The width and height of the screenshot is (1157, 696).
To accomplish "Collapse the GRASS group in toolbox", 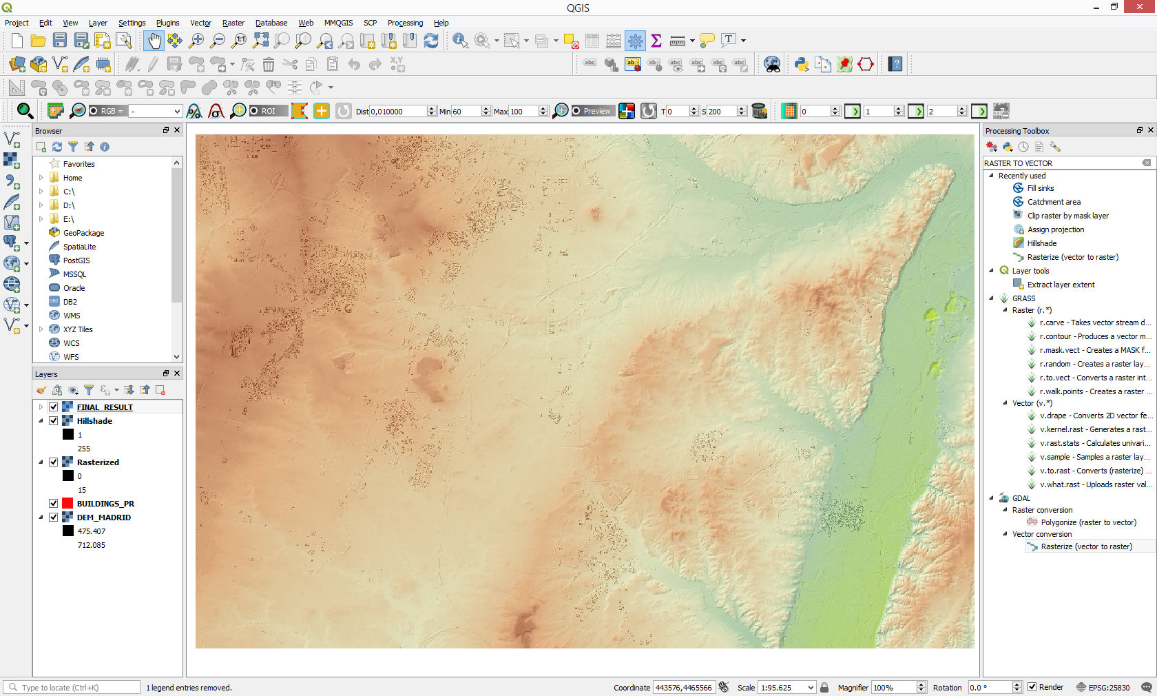I will point(991,298).
